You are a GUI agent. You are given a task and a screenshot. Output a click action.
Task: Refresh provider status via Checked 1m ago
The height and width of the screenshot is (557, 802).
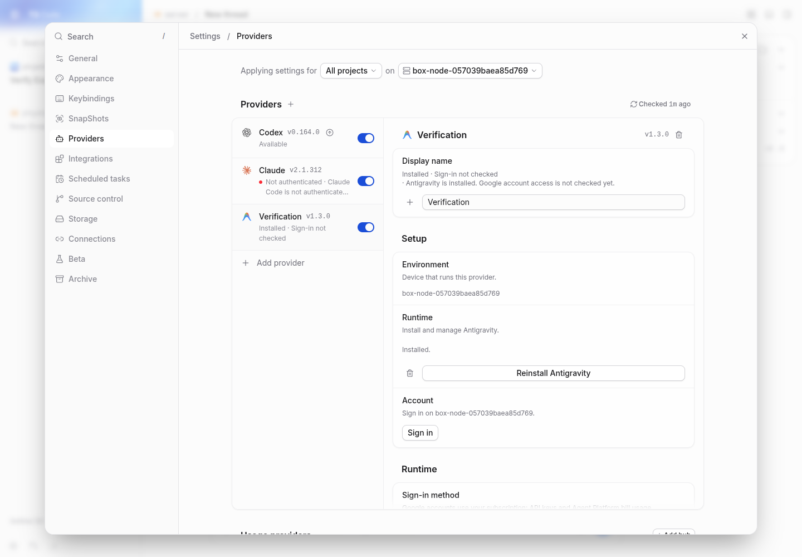[x=661, y=104]
